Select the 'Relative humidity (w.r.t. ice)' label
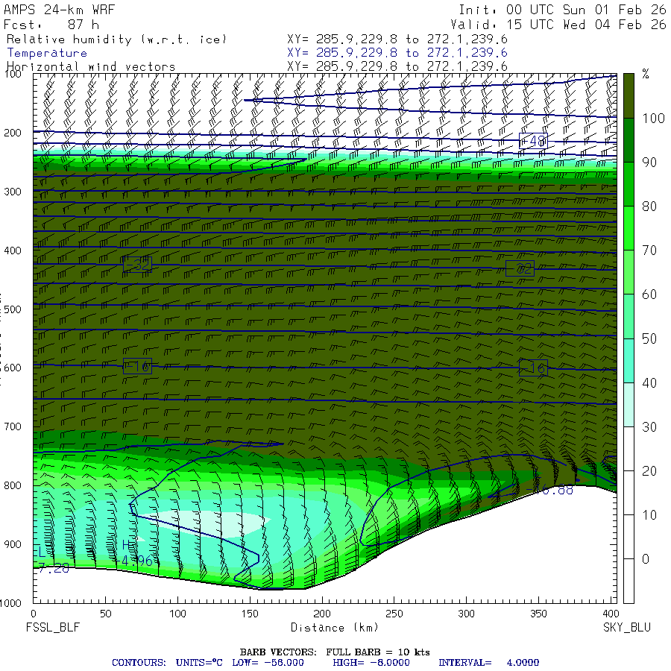The width and height of the screenshot is (671, 671). [116, 40]
